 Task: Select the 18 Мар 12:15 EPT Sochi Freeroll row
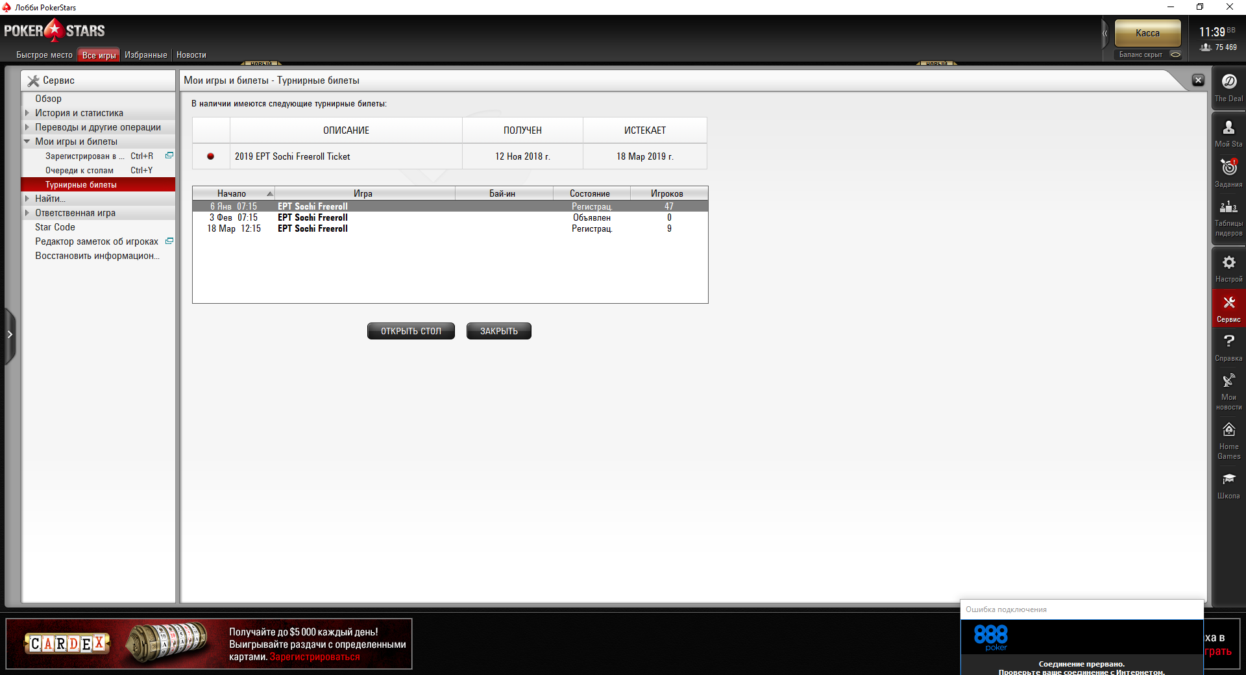pos(450,228)
